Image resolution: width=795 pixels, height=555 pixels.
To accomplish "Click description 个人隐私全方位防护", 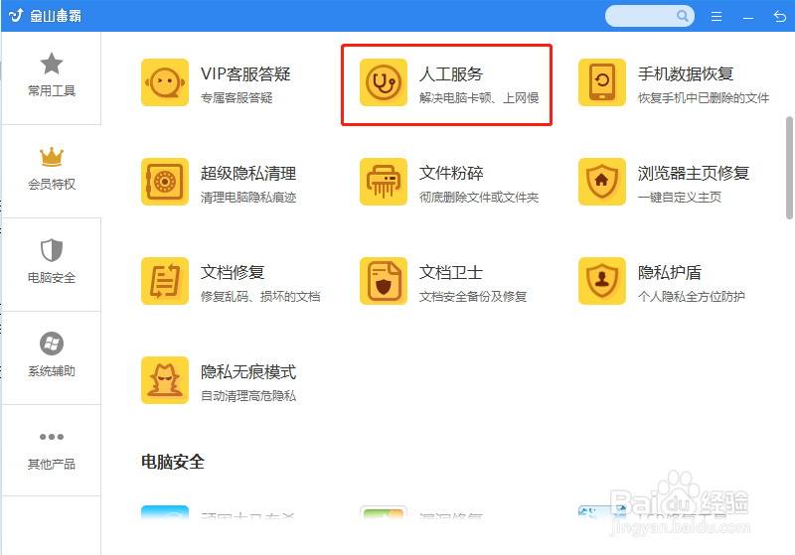I will coord(691,296).
